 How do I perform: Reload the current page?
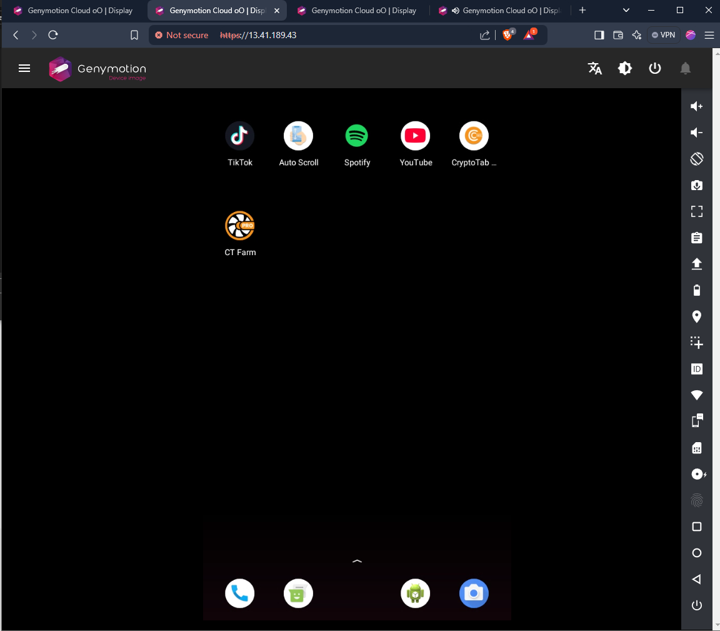tap(52, 35)
